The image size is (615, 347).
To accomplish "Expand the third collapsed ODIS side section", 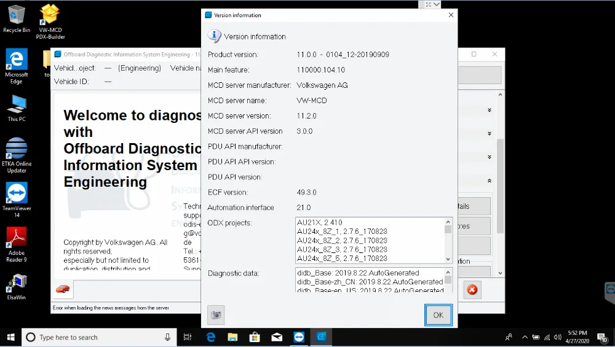I will [490, 157].
